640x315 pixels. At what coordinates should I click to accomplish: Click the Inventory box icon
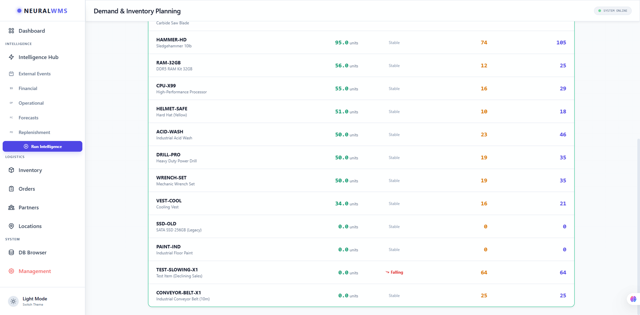point(11,170)
